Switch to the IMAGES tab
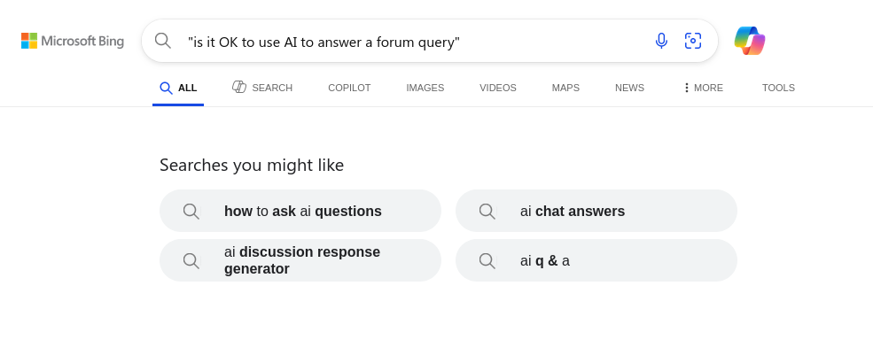The width and height of the screenshot is (873, 363). (x=425, y=88)
